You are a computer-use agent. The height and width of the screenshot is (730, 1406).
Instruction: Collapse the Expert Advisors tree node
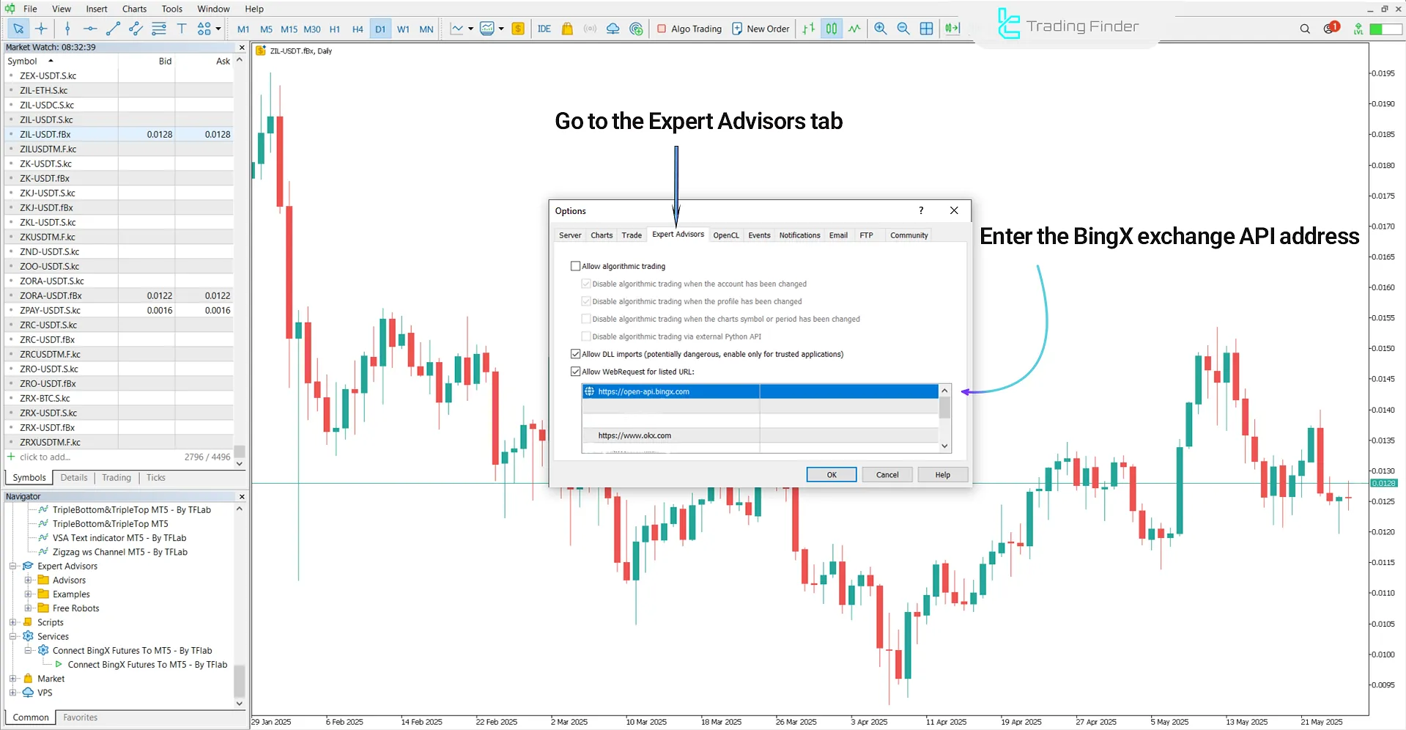pos(13,566)
